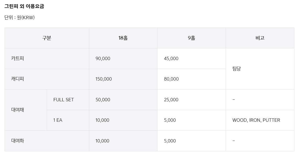This screenshot has height=157, width=298.
Task: Click the 단위 : 원(KRW) text
Action: [19, 17]
